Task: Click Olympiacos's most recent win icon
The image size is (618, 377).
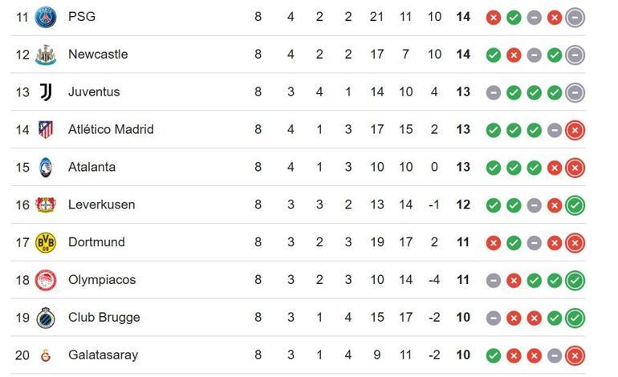Action: [575, 280]
